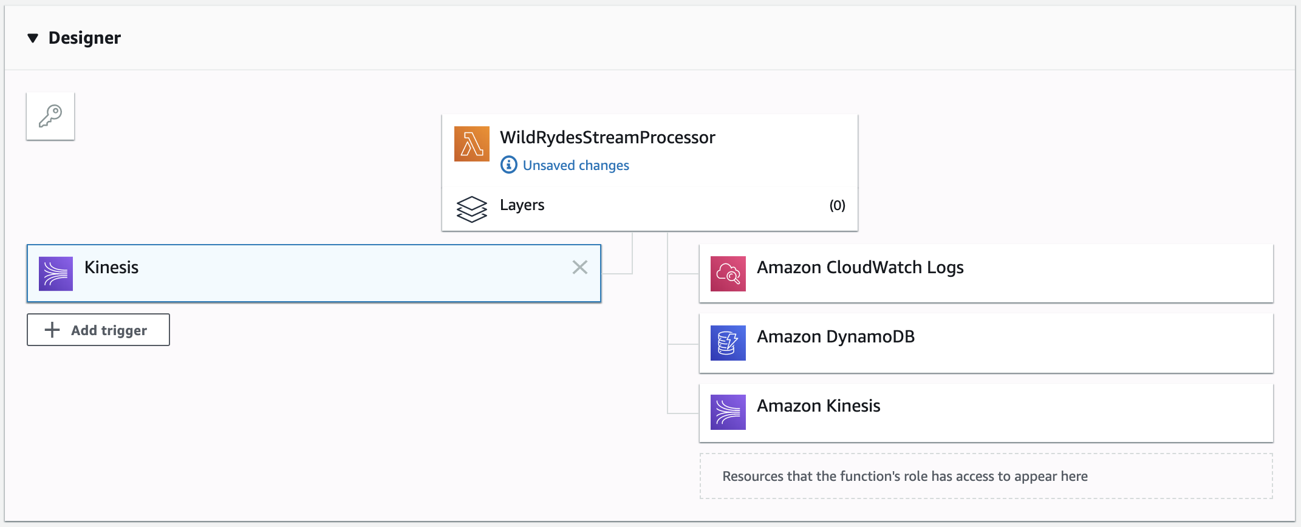The height and width of the screenshot is (527, 1301).
Task: Click the Amazon Kinesis resource icon
Action: coord(728,412)
